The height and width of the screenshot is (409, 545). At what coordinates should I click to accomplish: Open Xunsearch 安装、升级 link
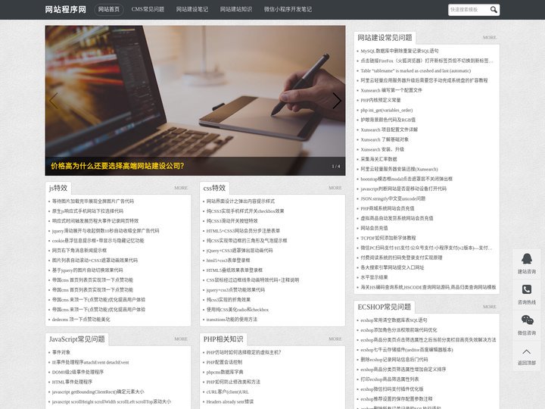(x=382, y=149)
